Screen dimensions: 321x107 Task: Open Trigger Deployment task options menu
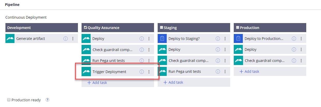pos(149,72)
